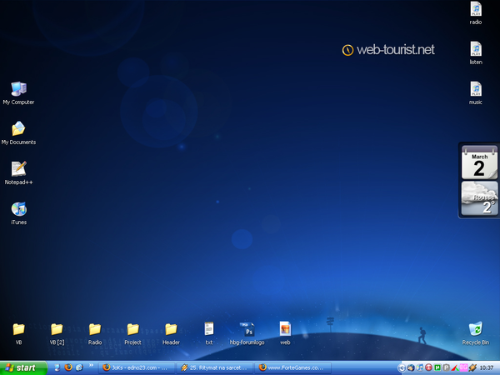500x375 pixels.
Task: Switch to Winamp '25. Ritymat na sarcet' task
Action: (215, 368)
